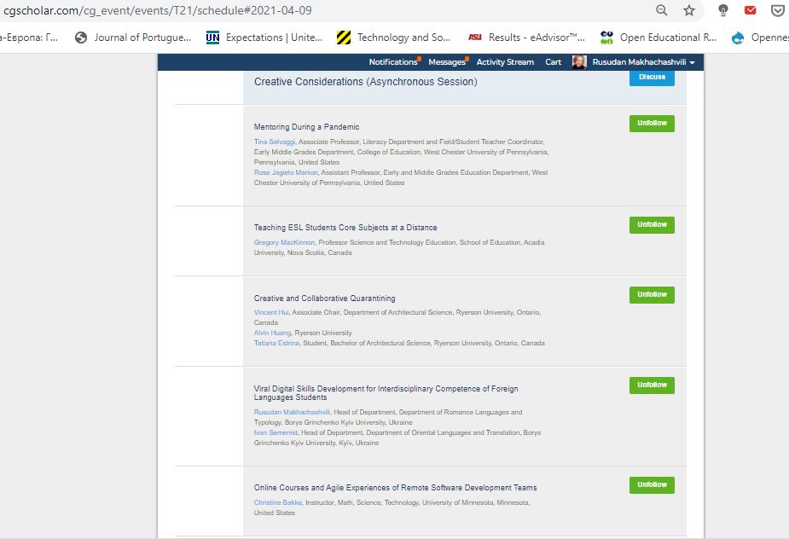789x539 pixels.
Task: Unfollow Teaching ESL Students session
Action: pos(652,225)
